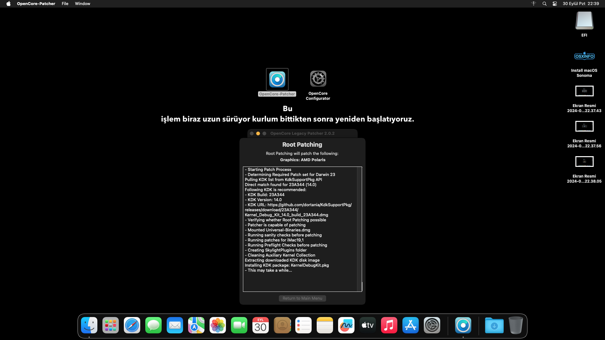Open Finder from the Dock
The image size is (605, 340).
point(89,326)
